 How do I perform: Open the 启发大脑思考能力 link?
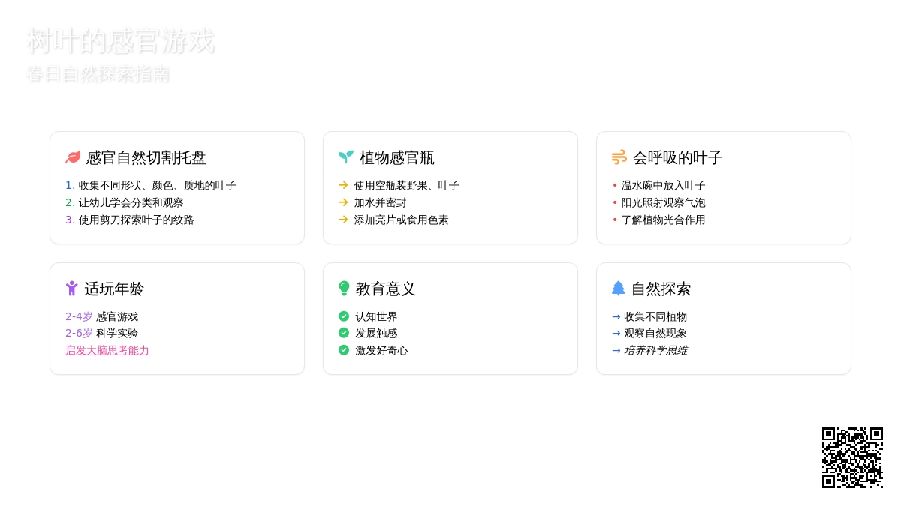pos(107,350)
